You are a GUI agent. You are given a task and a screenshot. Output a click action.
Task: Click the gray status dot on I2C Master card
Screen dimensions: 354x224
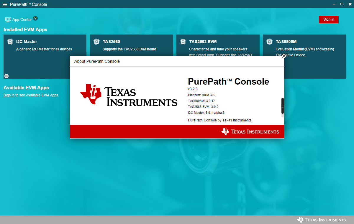pyautogui.click(x=6, y=76)
